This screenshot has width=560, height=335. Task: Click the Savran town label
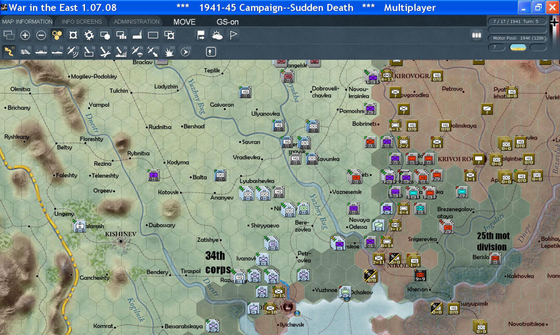[x=251, y=142]
